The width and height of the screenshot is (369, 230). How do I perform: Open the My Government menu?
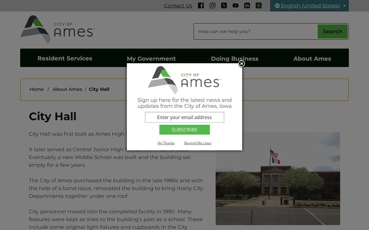(151, 59)
